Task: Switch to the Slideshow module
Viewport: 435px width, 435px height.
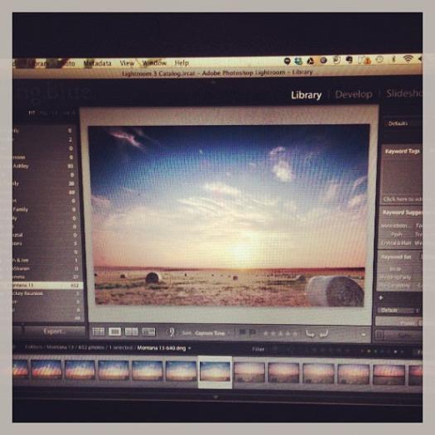Action: pos(404,94)
